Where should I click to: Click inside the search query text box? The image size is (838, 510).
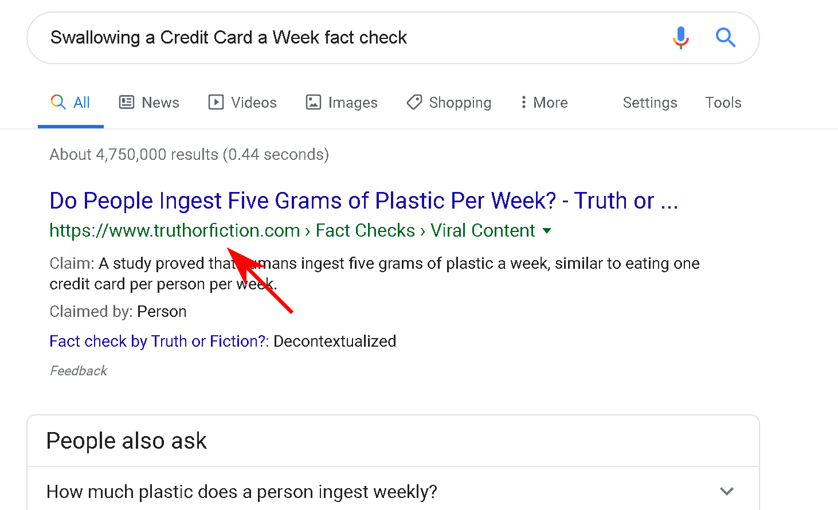pyautogui.click(x=344, y=38)
